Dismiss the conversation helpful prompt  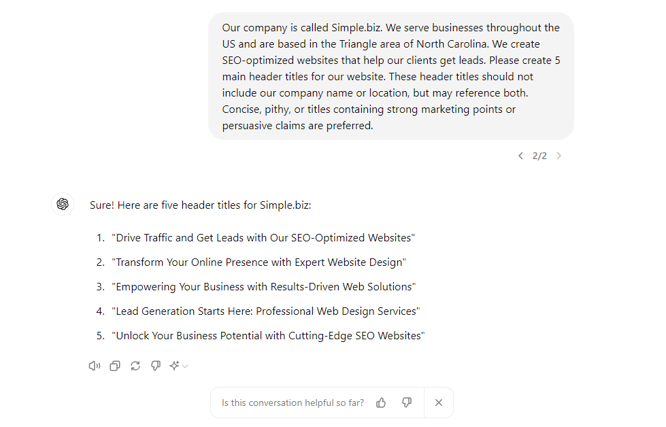click(439, 403)
